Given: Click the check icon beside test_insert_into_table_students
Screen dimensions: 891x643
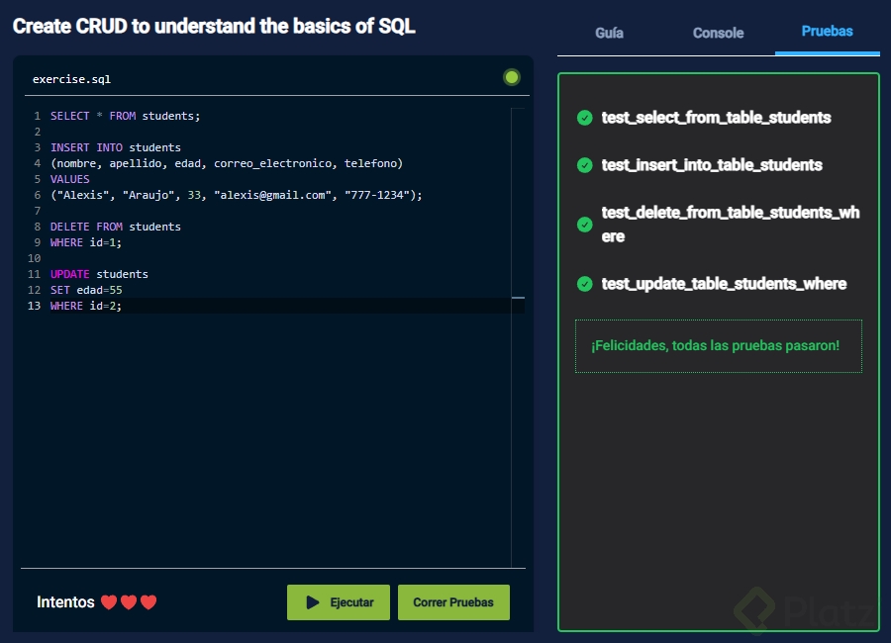Looking at the screenshot, I should coord(585,165).
